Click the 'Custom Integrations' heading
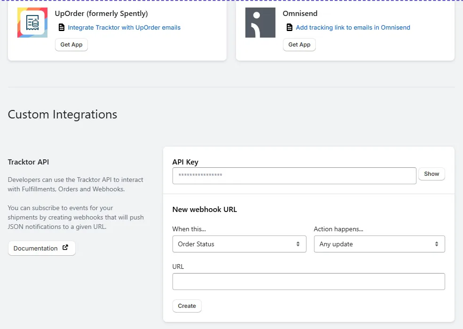Screen dimensions: 463x329 click(x=63, y=115)
